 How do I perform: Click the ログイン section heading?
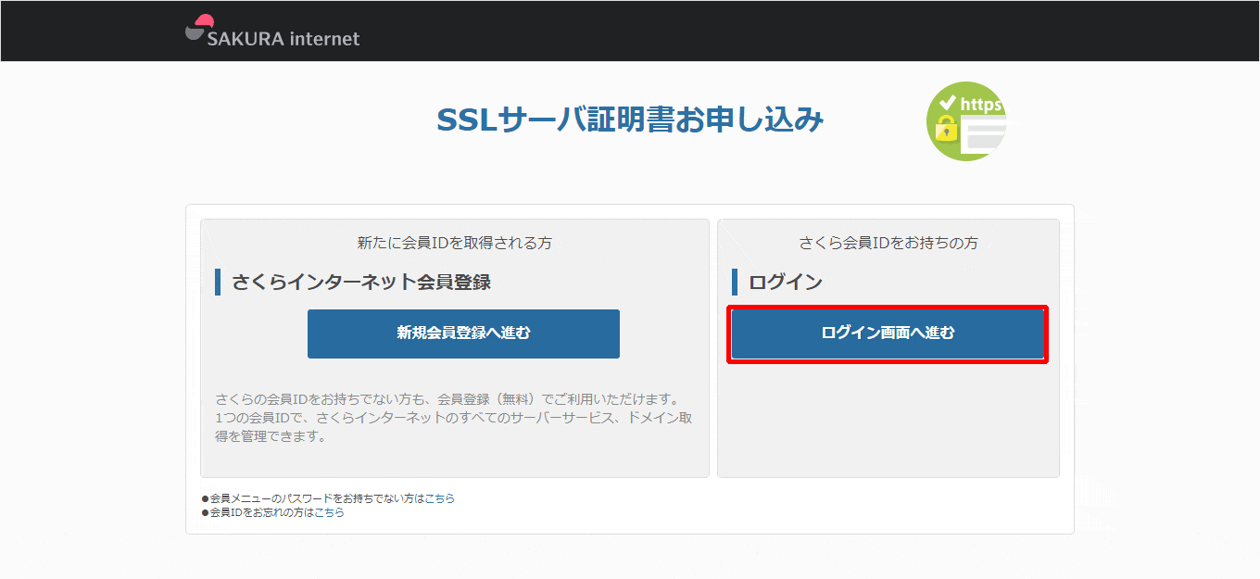point(786,283)
